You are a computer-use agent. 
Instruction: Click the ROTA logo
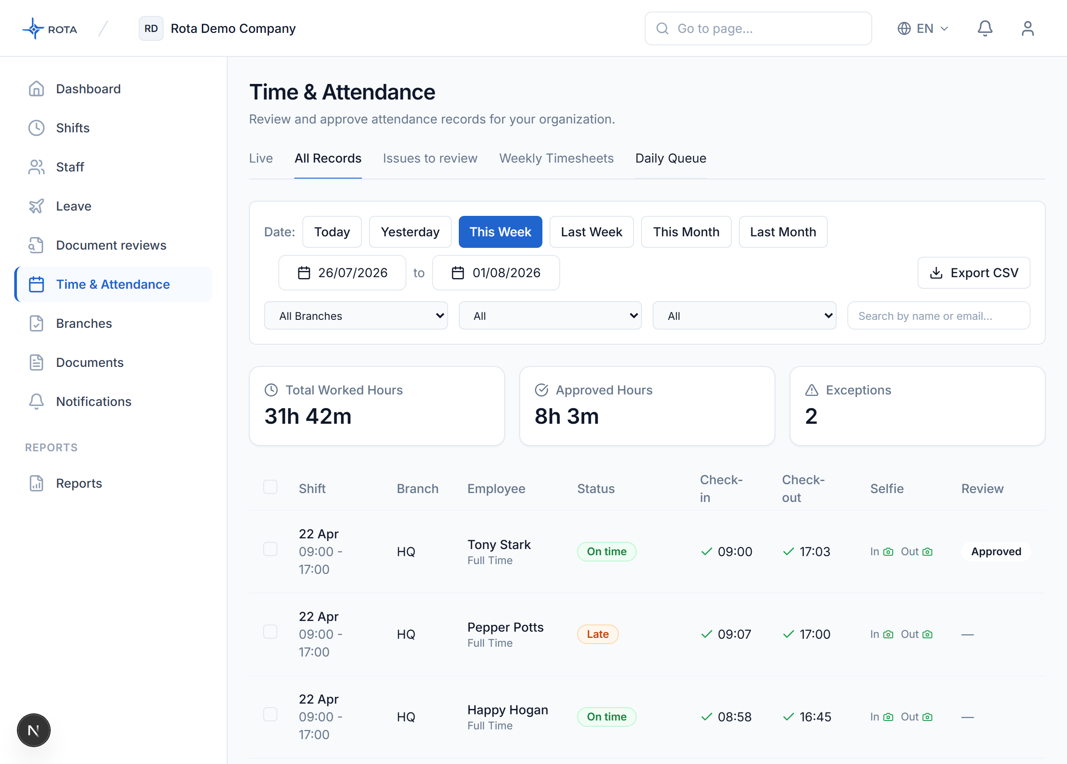(x=49, y=29)
